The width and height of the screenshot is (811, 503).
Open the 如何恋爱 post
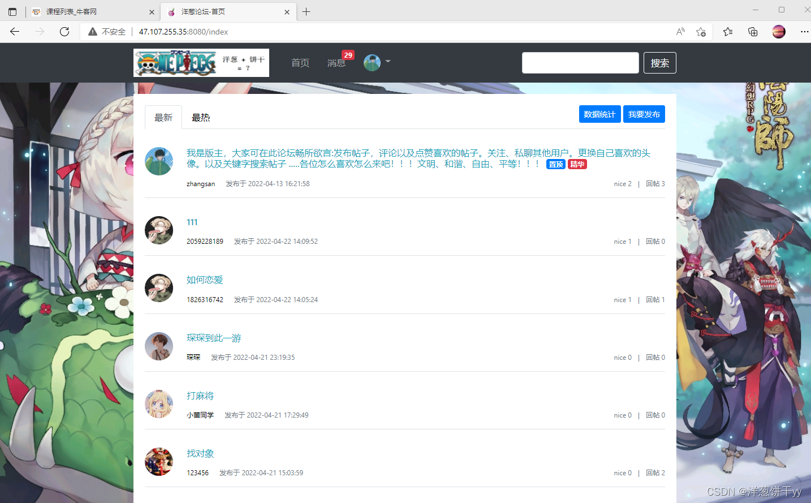coord(205,280)
